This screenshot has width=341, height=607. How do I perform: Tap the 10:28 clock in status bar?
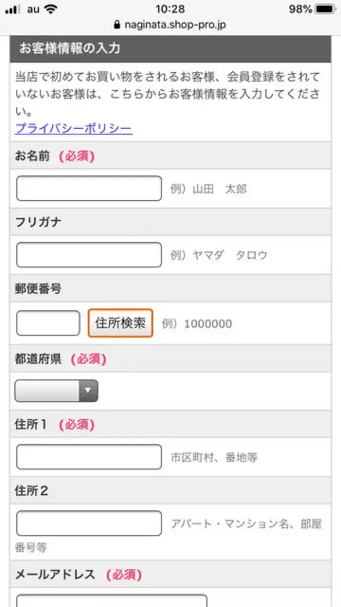(x=169, y=9)
